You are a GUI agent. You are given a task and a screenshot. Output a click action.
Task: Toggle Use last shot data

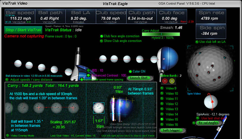coord(198,118)
